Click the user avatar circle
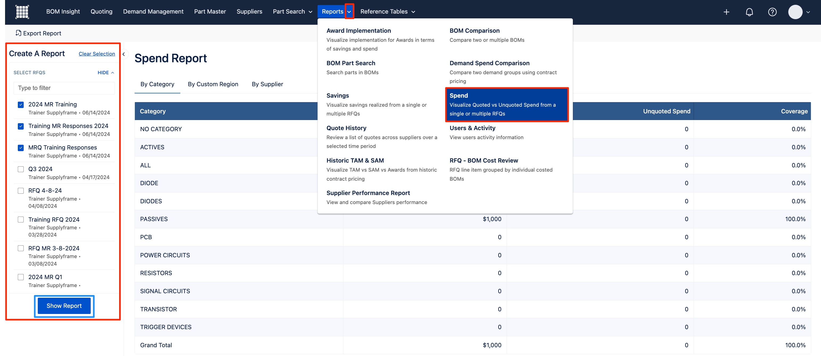Image resolution: width=821 pixels, height=356 pixels. coord(795,12)
